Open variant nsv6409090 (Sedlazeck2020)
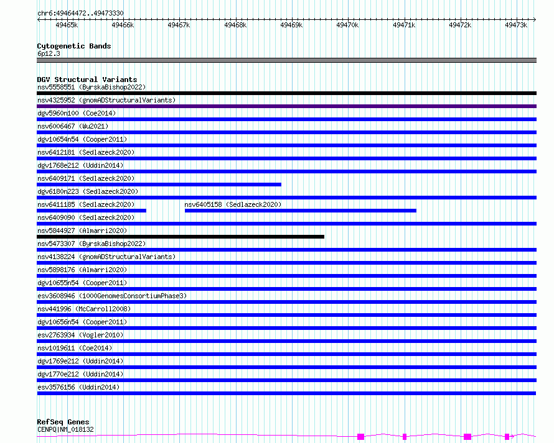Viewport: 554px width, 443px height. coord(86,217)
